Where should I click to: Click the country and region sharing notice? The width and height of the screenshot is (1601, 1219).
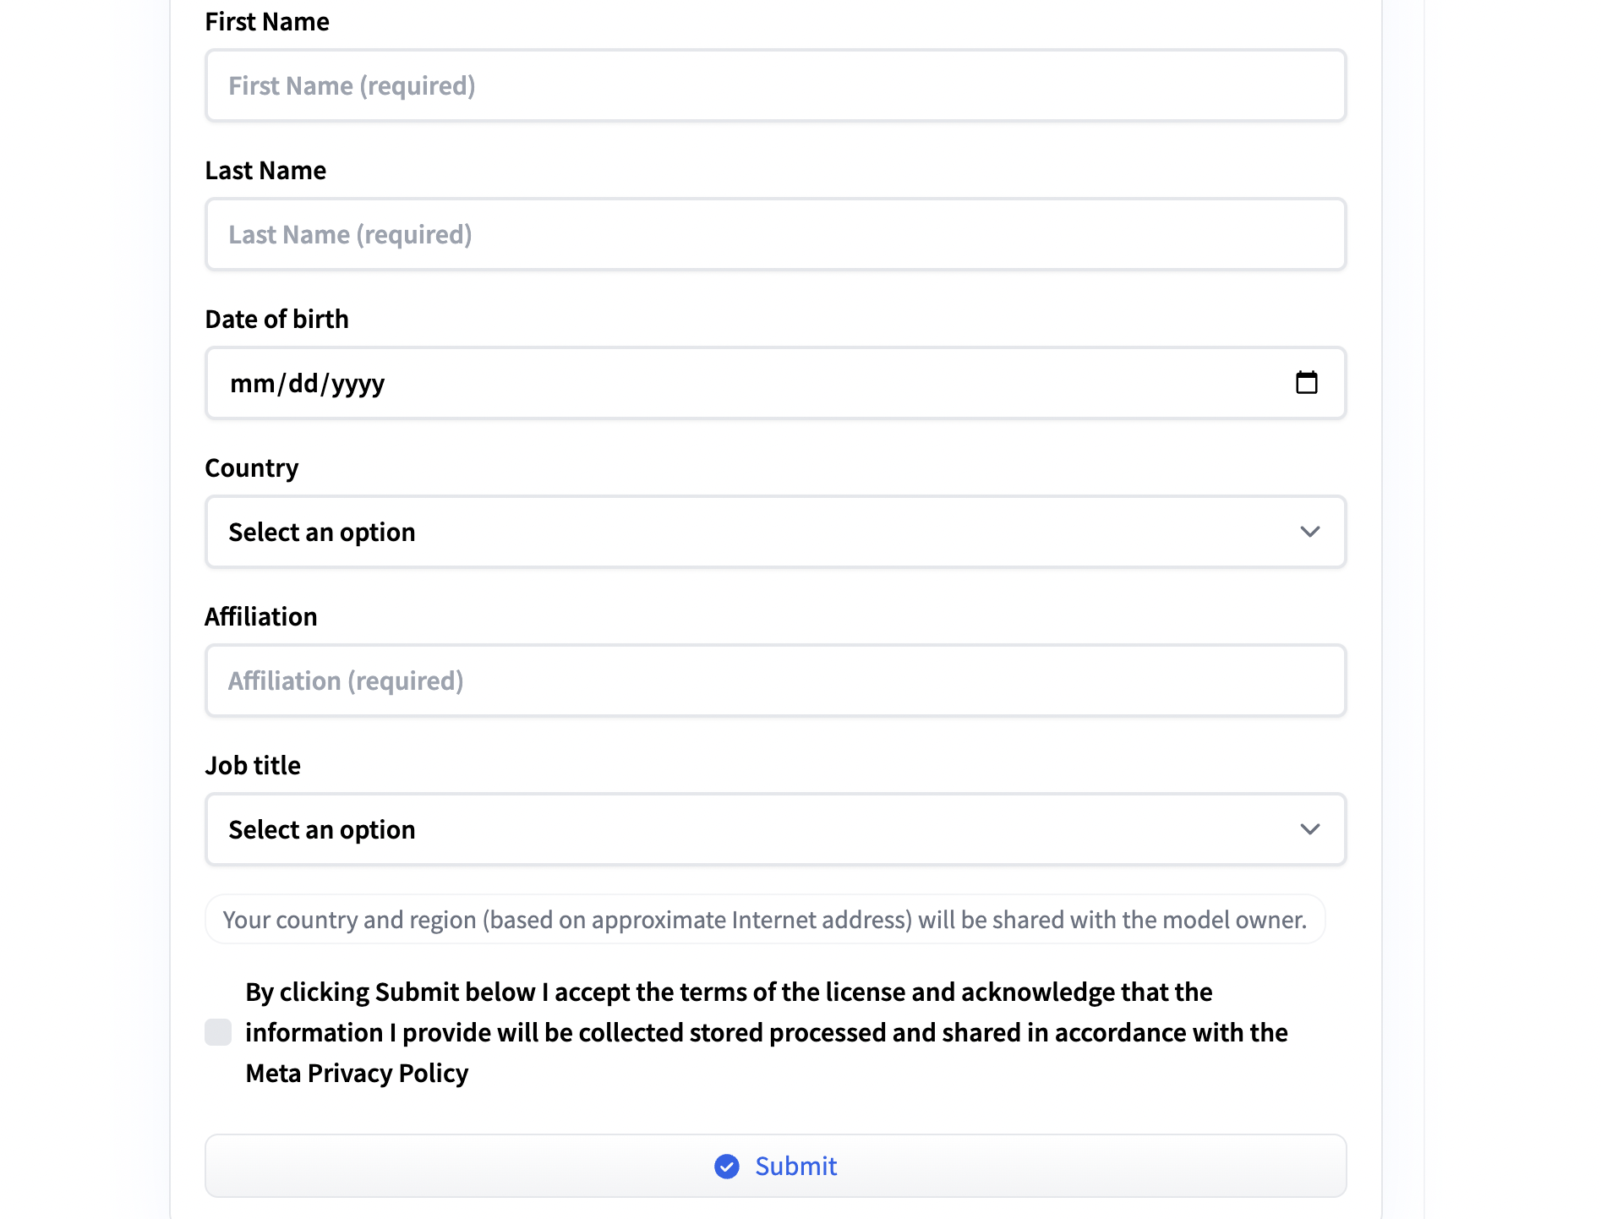click(x=764, y=920)
